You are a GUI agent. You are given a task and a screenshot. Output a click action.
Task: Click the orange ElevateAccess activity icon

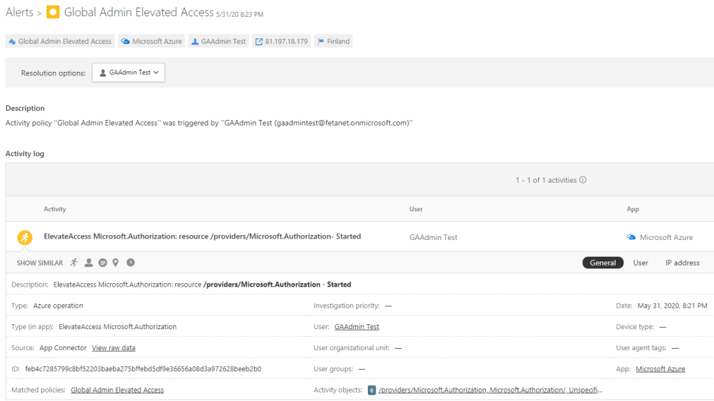pyautogui.click(x=25, y=237)
